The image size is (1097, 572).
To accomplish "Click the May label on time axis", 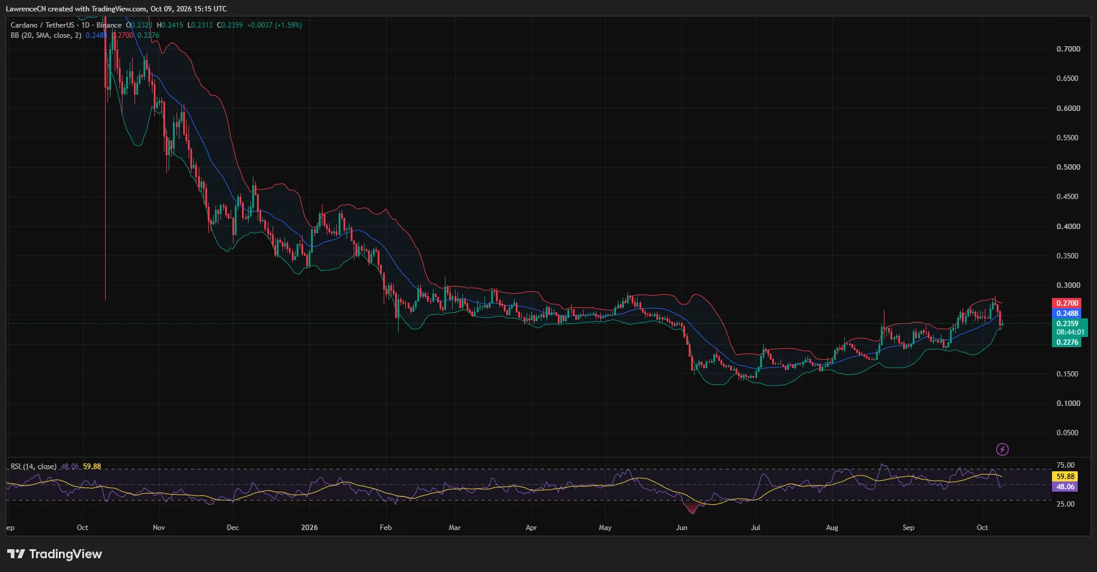I will 605,528.
